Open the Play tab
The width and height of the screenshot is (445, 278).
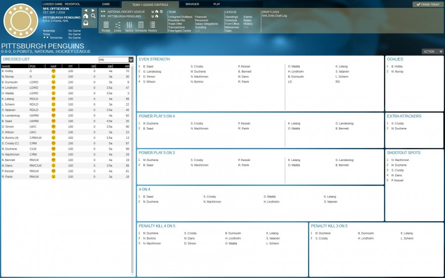pos(217,4)
